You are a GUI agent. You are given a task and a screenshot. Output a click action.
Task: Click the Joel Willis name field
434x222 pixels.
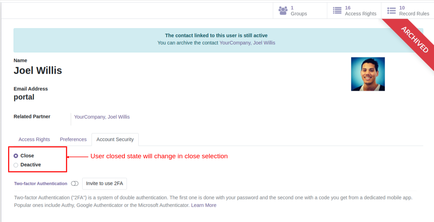pyautogui.click(x=38, y=71)
